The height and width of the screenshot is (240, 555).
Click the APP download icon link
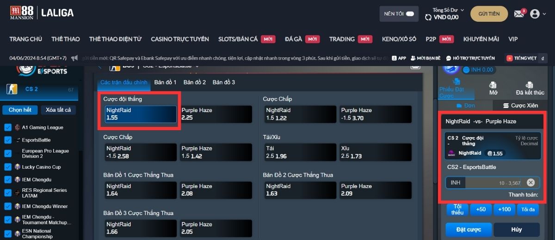(399, 58)
